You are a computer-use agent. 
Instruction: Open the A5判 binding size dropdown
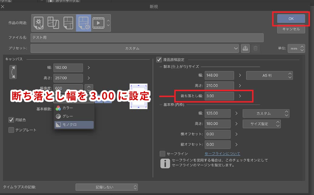tap(269, 75)
